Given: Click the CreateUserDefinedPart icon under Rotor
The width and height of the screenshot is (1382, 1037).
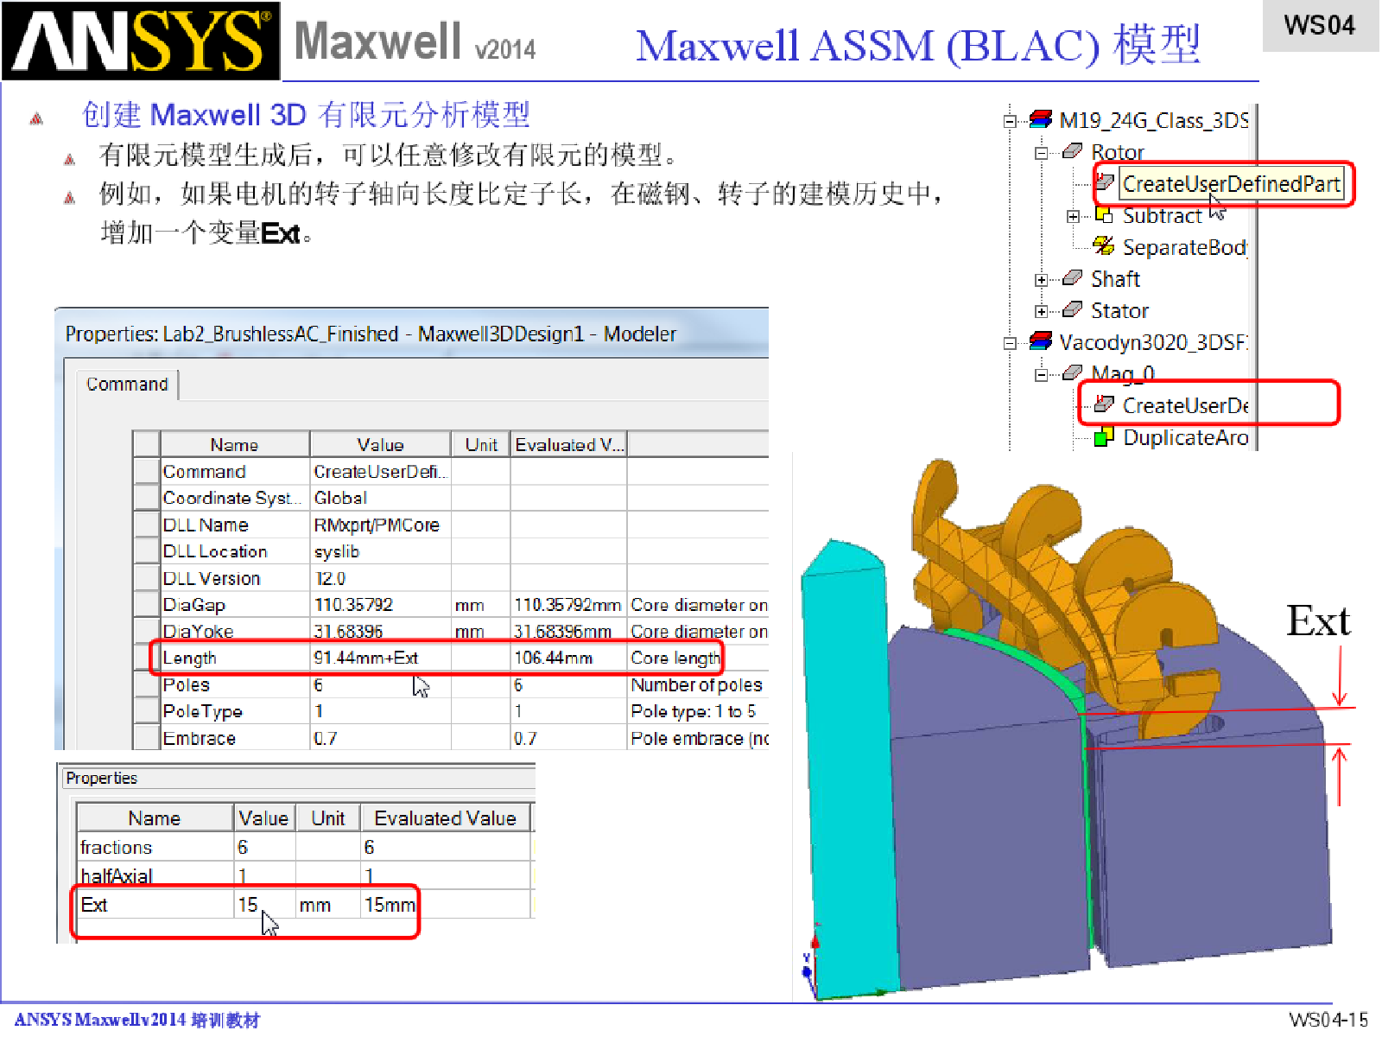Looking at the screenshot, I should click(1104, 182).
